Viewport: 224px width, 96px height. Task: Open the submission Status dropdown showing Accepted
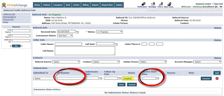click(x=131, y=78)
